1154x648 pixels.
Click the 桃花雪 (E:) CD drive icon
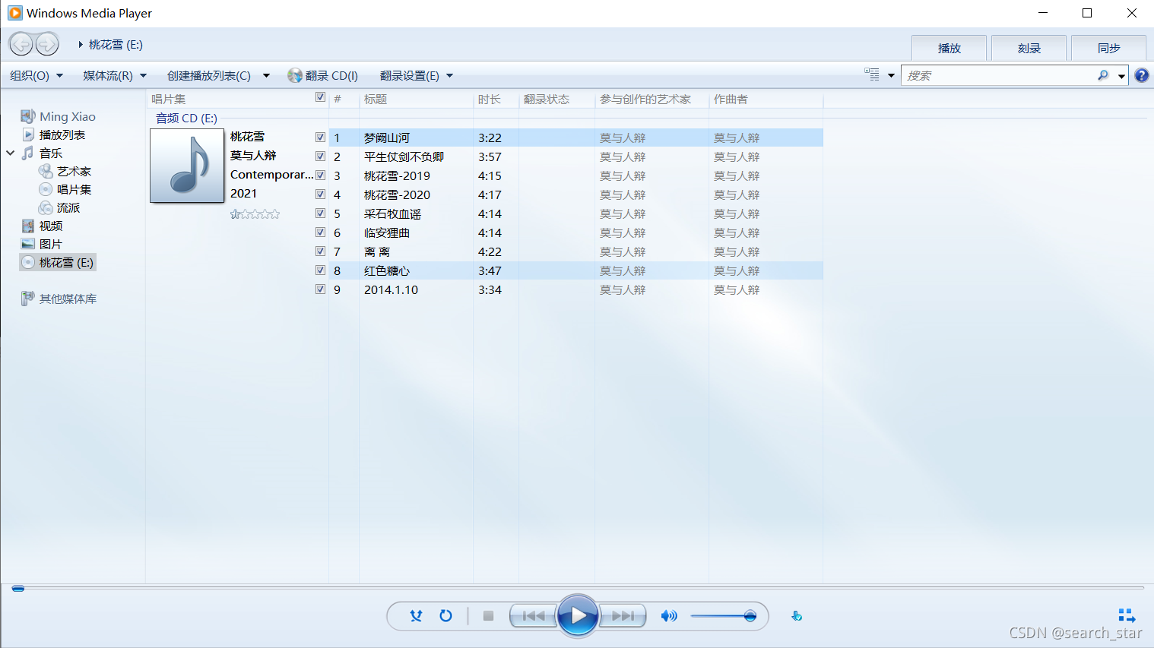pos(28,262)
